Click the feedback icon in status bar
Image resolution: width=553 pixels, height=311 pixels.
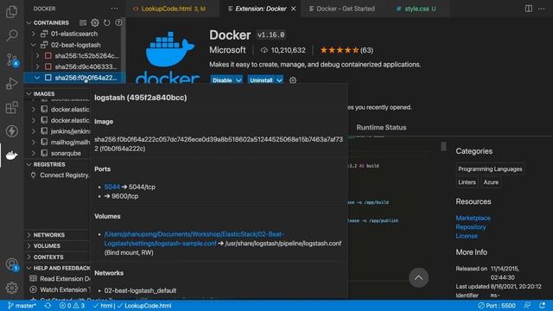pos(528,305)
